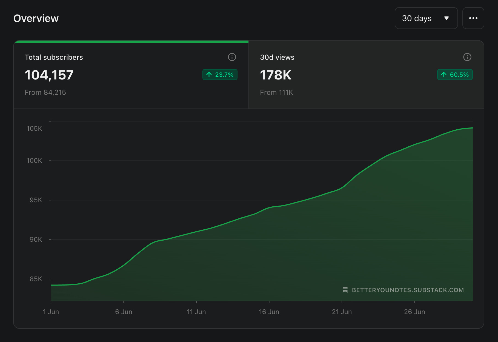Click the up arrow in 60.5% badge
The image size is (498, 342).
444,75
